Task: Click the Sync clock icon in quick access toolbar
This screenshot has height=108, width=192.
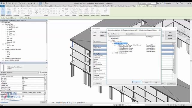Action: [20, 3]
